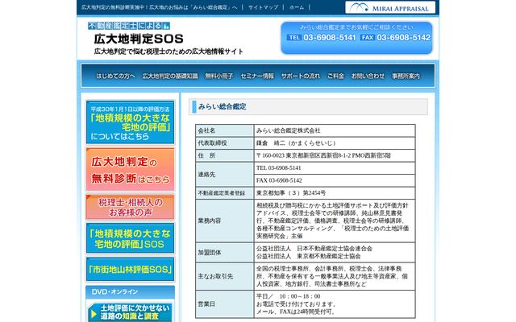Screen dimensions: 516x322
Task: Open the 「市街地山林評価SOS」 banner
Action: coord(130,270)
